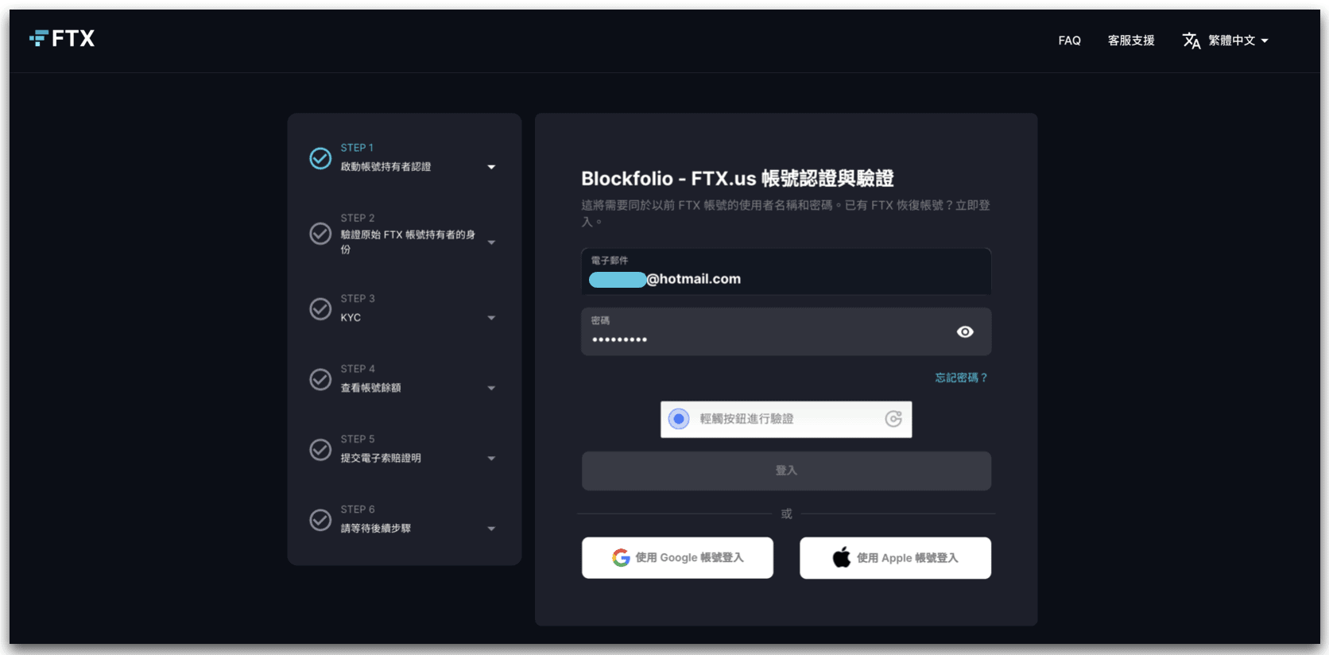Click the 登入 login button
This screenshot has height=655, width=1329.
click(x=786, y=471)
